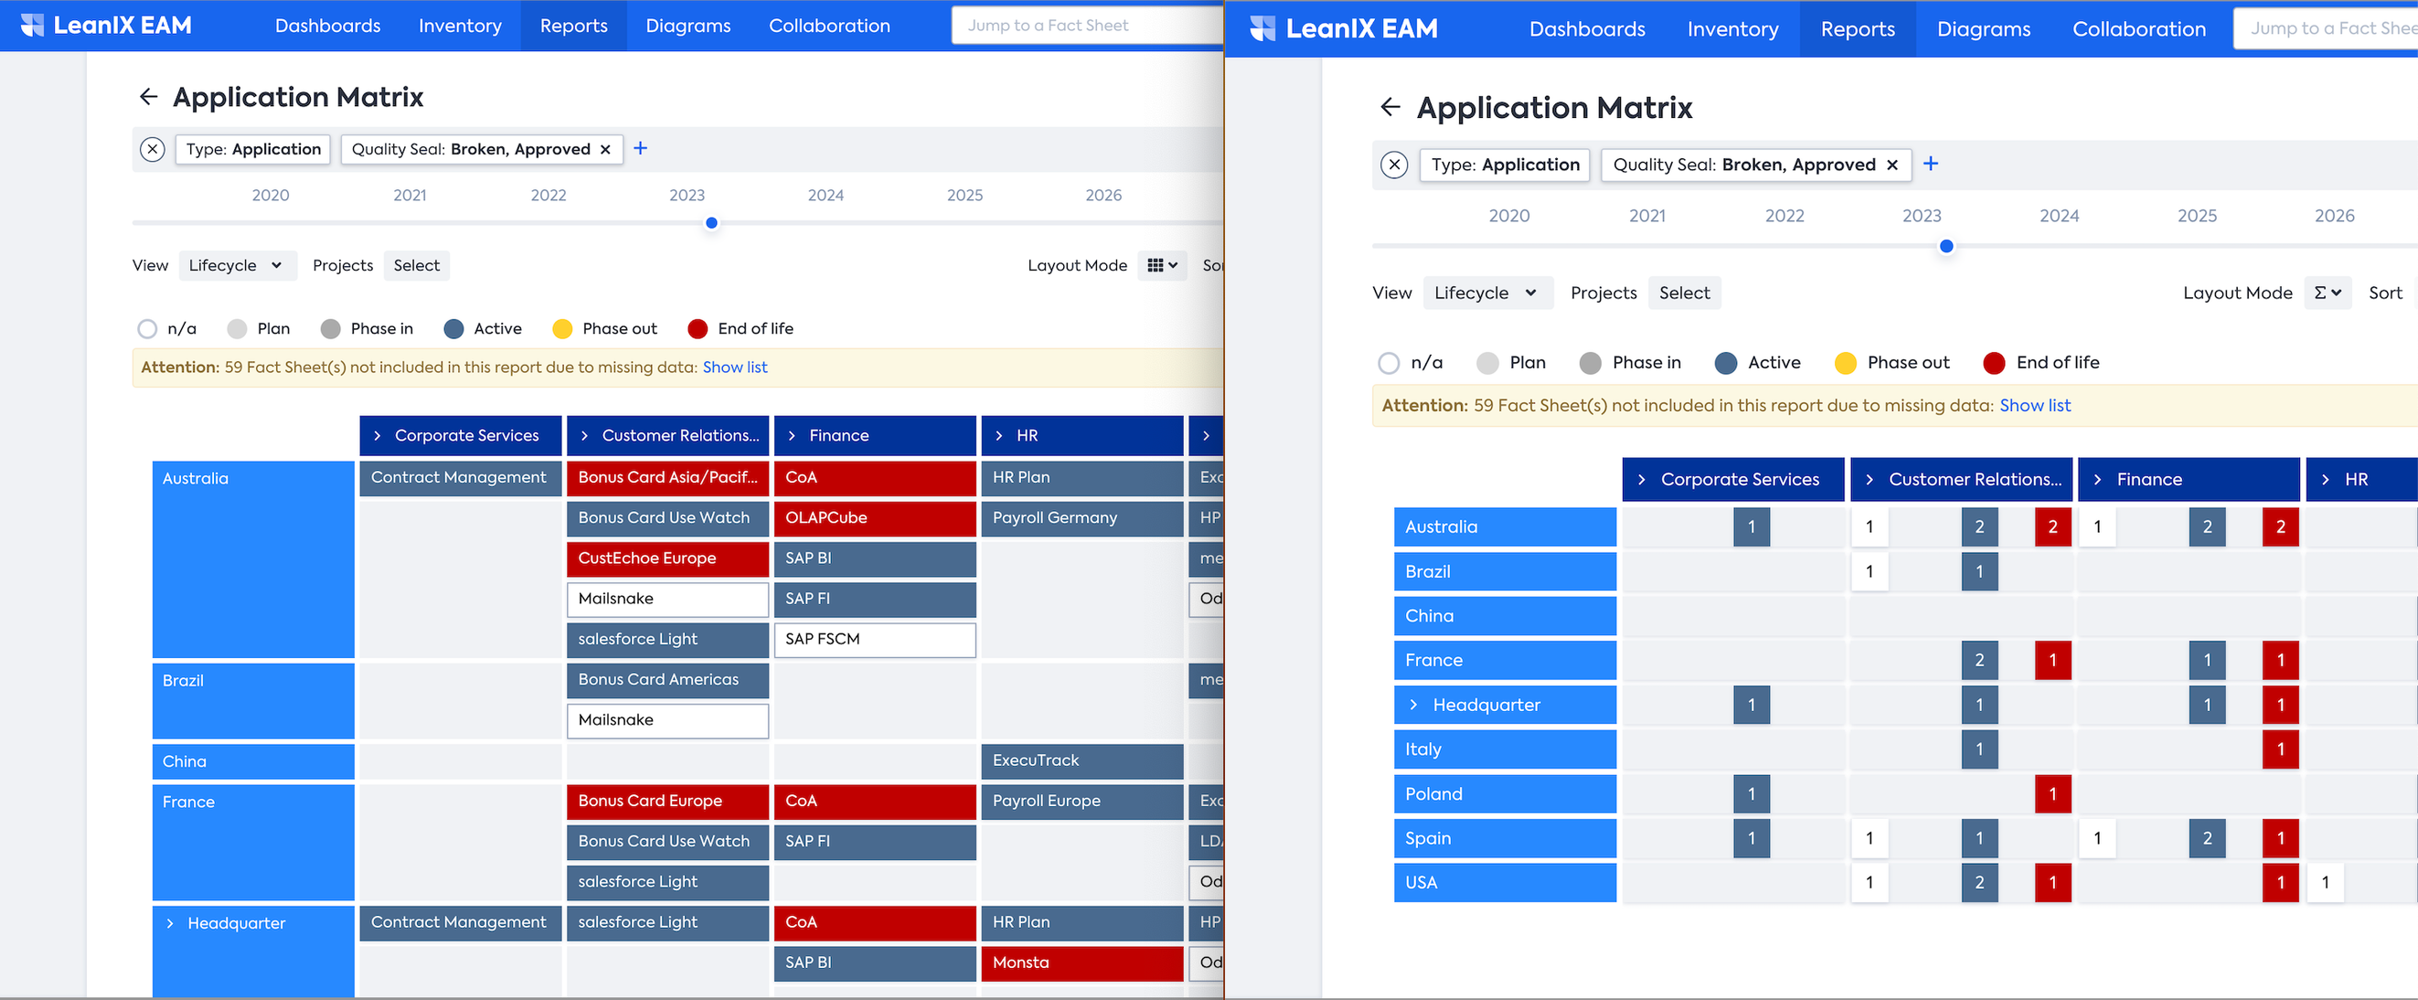Toggle End of life legend, right window
The width and height of the screenshot is (2418, 1000).
click(x=2040, y=364)
